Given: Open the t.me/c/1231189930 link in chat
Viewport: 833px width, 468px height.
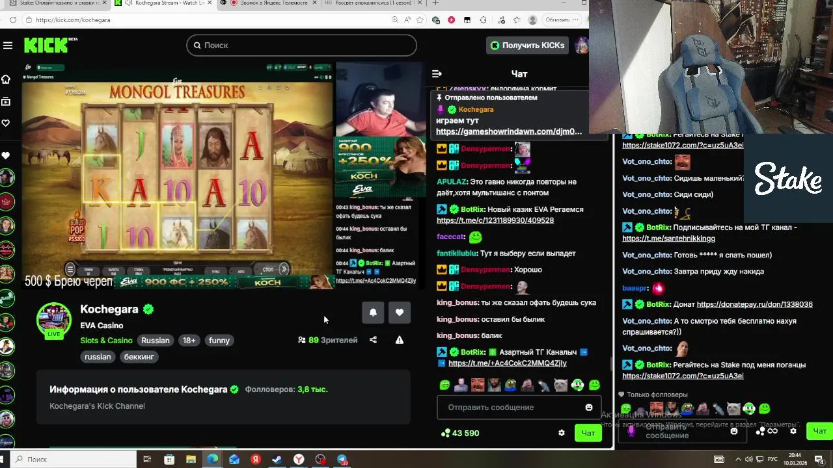Looking at the screenshot, I should point(495,220).
